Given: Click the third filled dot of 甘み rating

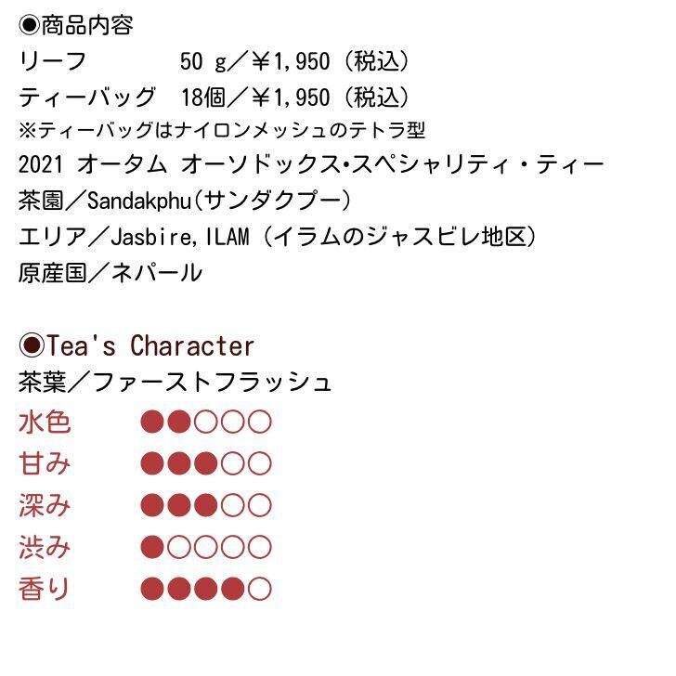Looking at the screenshot, I should [206, 463].
